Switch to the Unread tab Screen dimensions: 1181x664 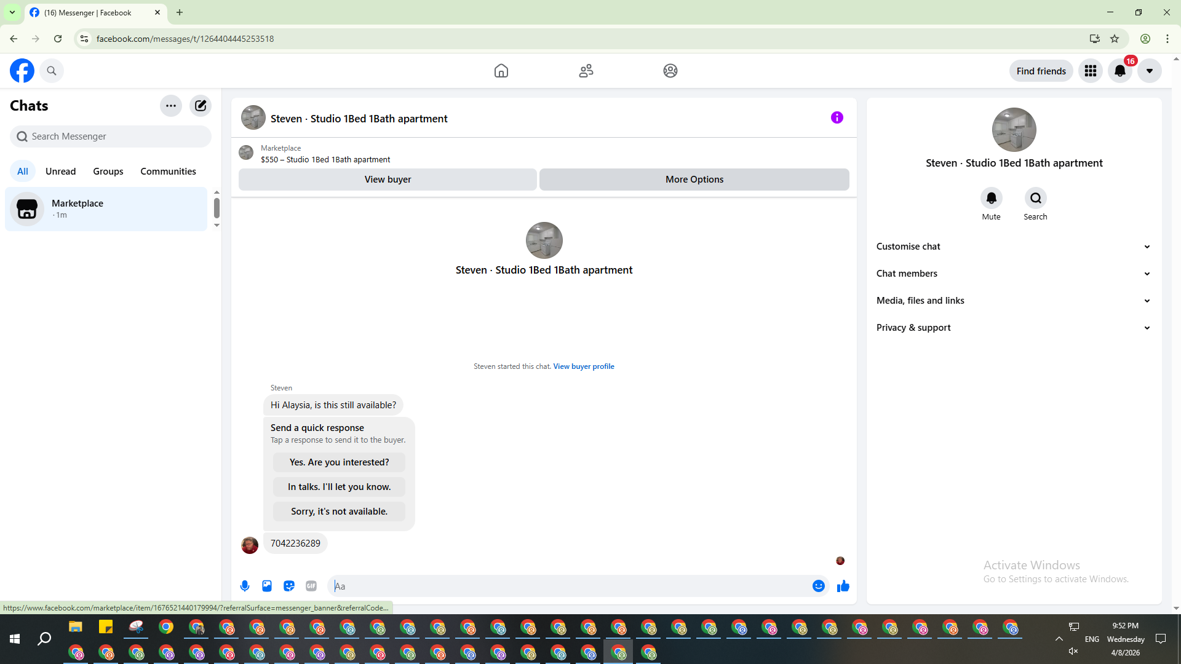pyautogui.click(x=60, y=172)
